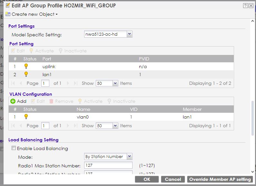Image resolution: width=256 pixels, height=186 pixels.
Task: Select the uplink port row
Action: [121, 66]
